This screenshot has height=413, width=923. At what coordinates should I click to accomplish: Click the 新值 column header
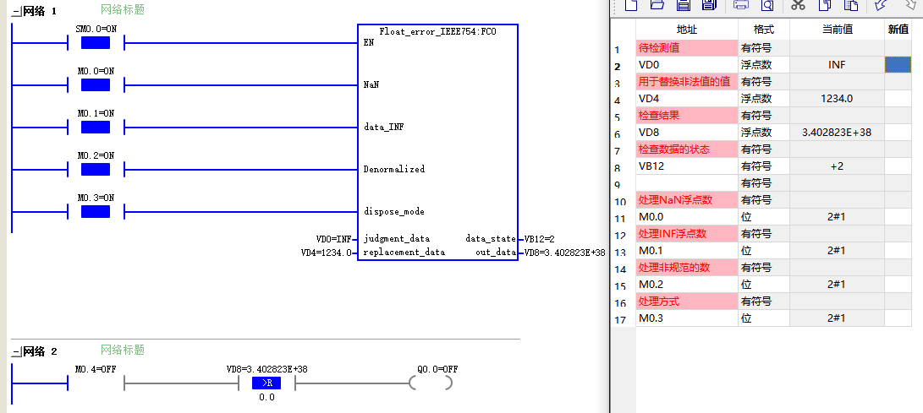pos(898,30)
